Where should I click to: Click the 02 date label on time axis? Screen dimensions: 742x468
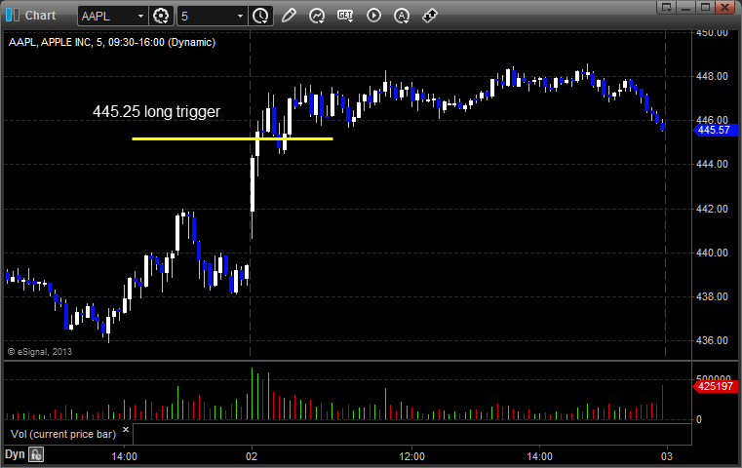(252, 456)
